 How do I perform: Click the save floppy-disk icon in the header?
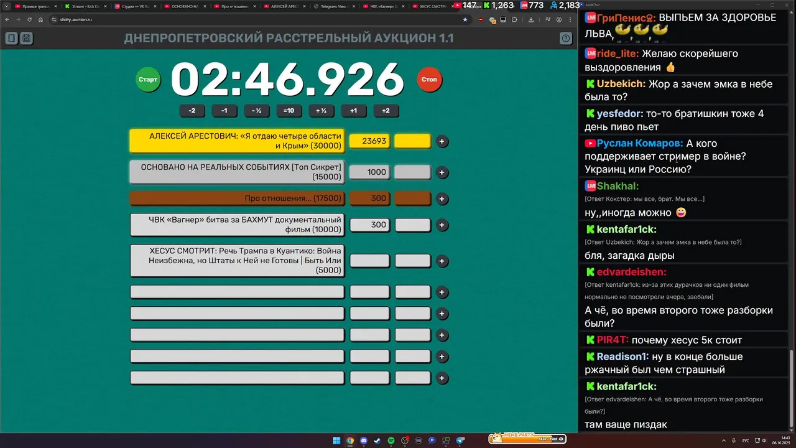[26, 39]
